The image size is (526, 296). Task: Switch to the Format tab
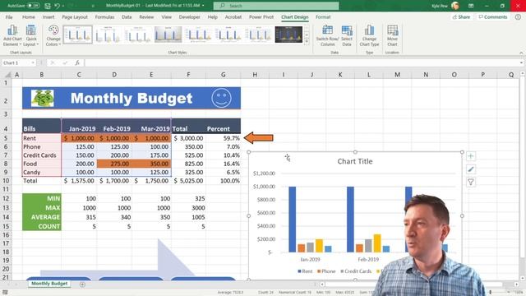323,16
